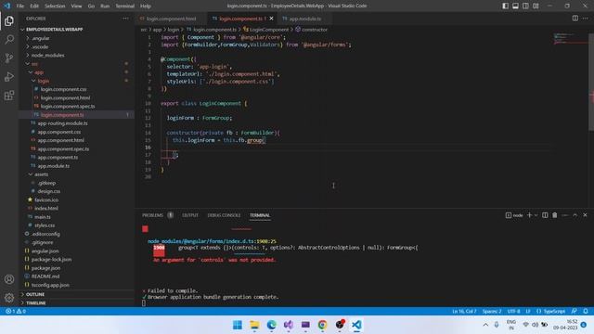
Task: Toggle panel layout icon in title bar
Action: point(516,6)
